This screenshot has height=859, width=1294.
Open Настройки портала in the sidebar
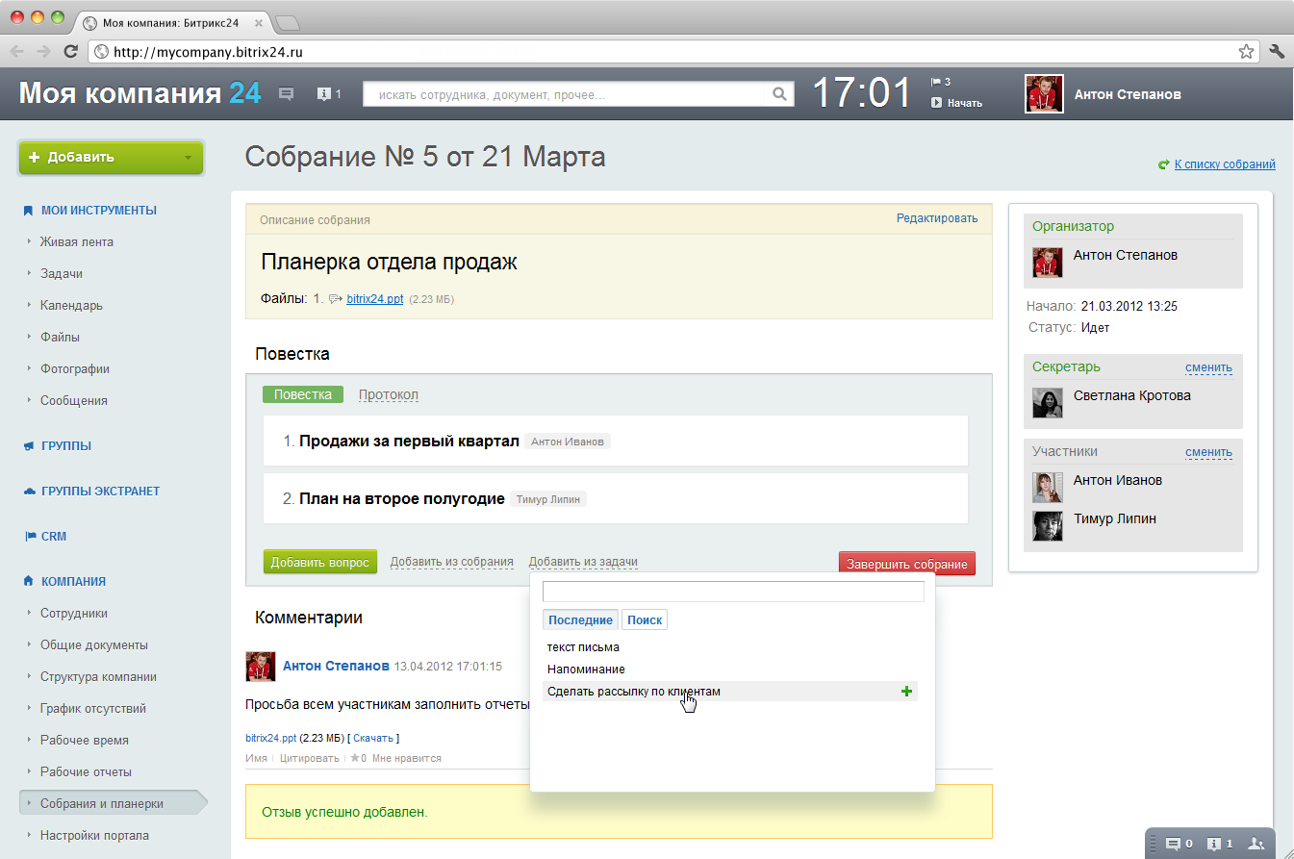pyautogui.click(x=94, y=836)
